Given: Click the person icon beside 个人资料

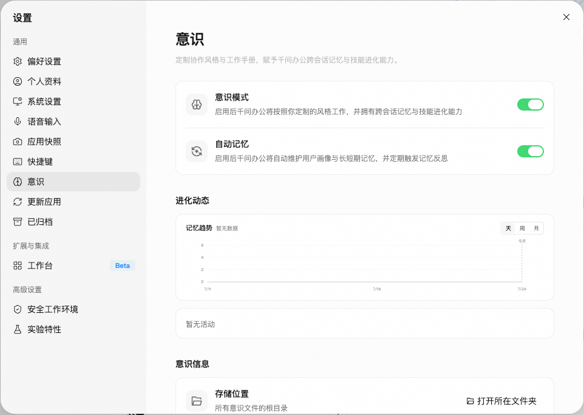Looking at the screenshot, I should click(x=18, y=81).
